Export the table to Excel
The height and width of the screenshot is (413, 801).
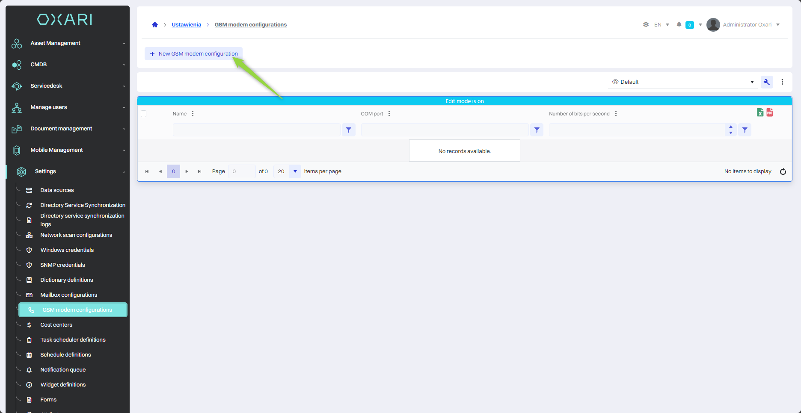click(760, 112)
